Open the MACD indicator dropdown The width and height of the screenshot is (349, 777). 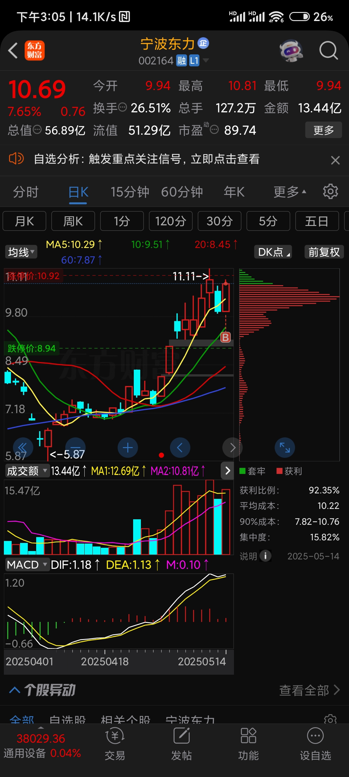27,565
